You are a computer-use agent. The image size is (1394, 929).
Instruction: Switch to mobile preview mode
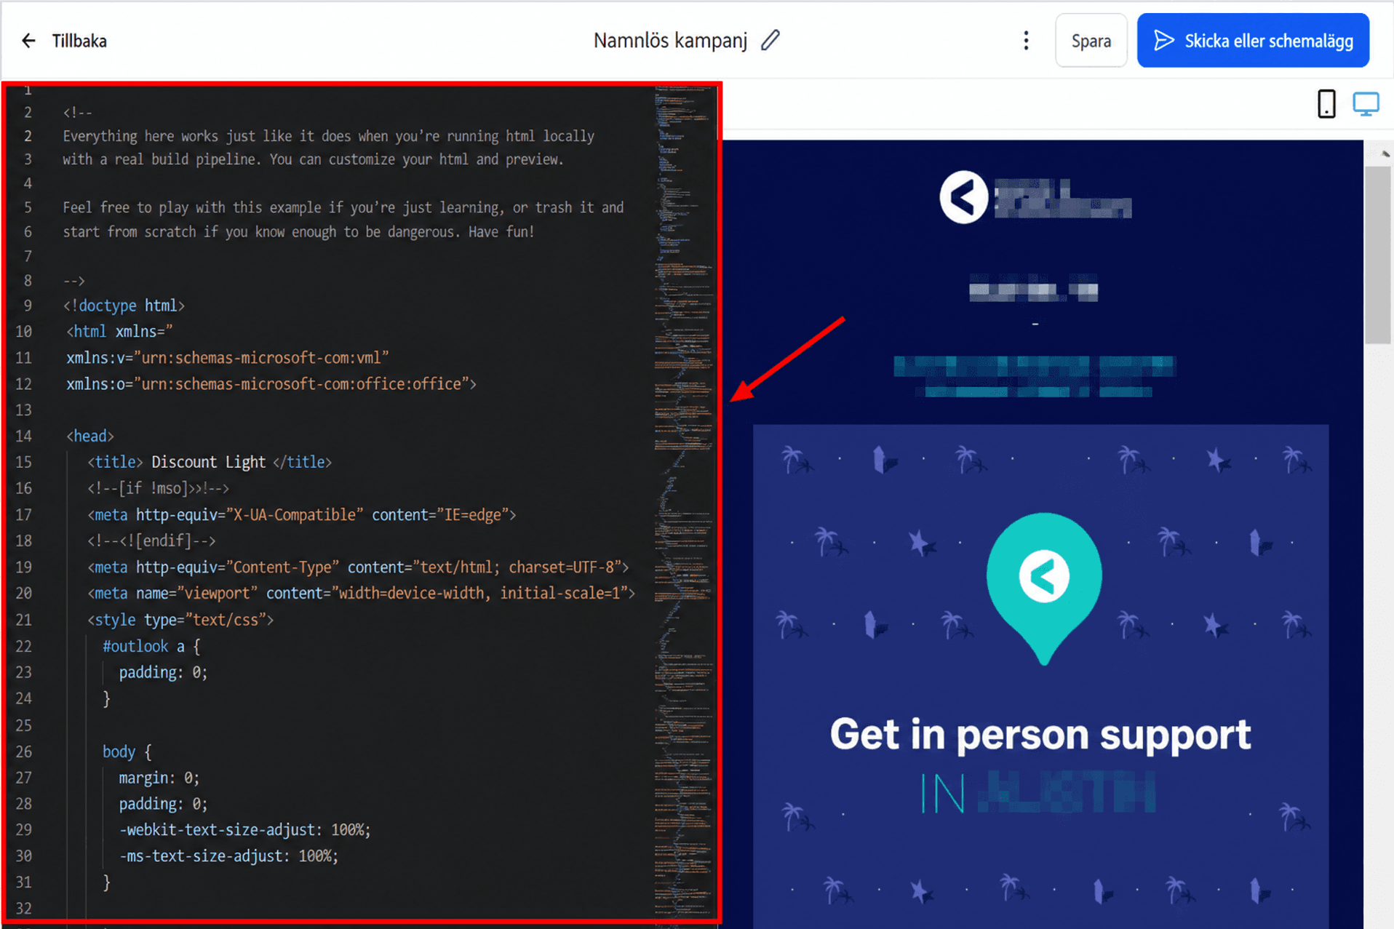(x=1326, y=104)
